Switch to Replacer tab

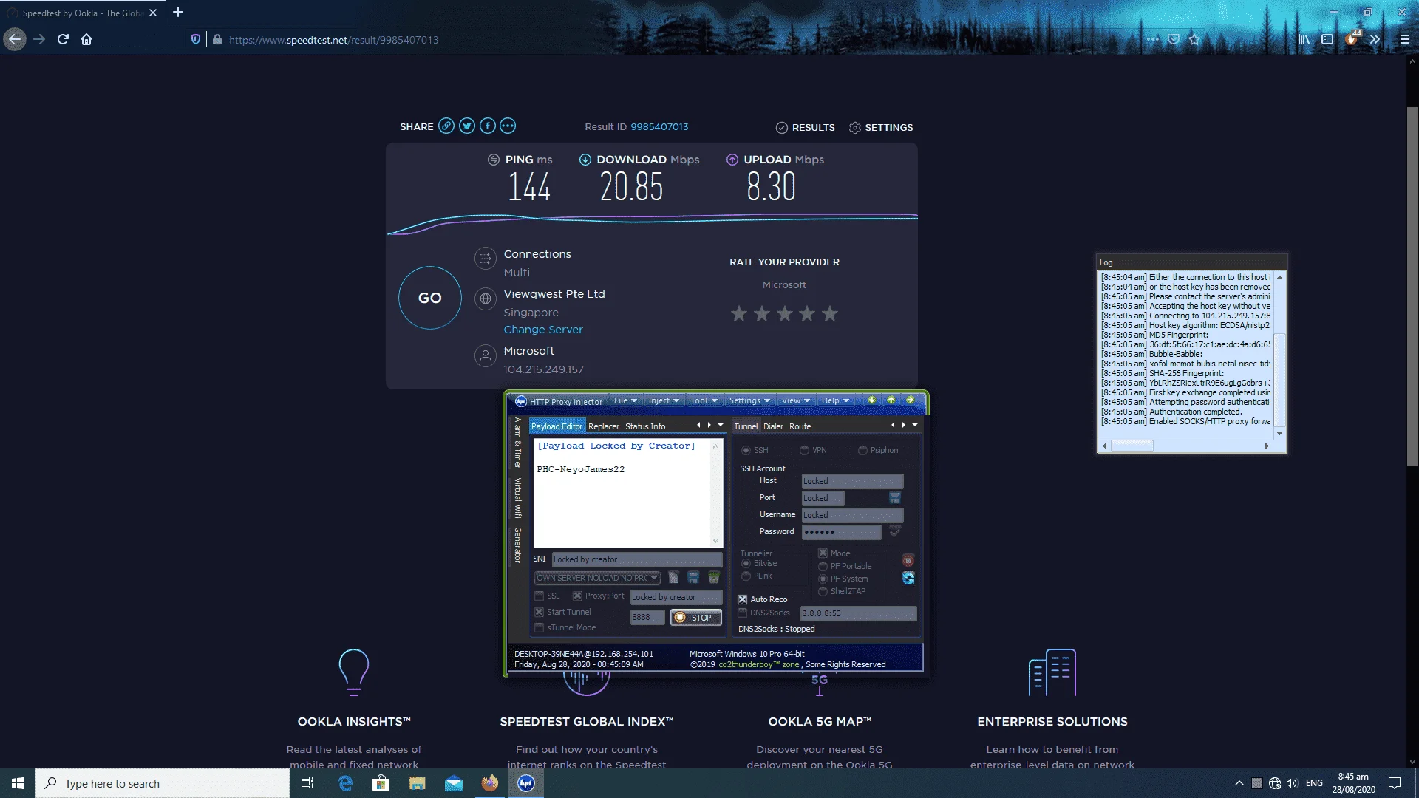click(604, 426)
